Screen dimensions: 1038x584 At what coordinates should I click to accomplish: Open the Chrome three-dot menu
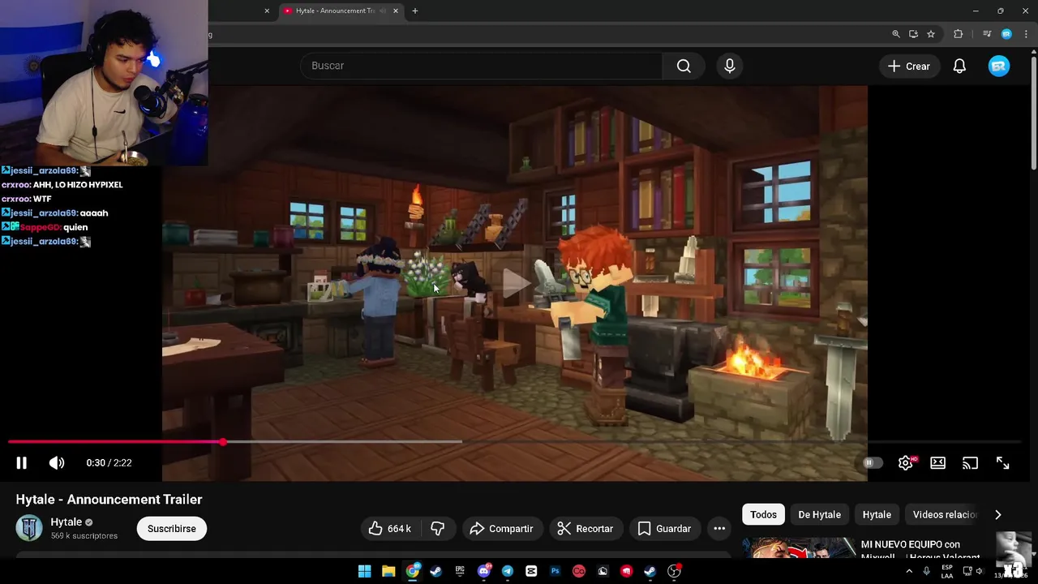click(1026, 34)
